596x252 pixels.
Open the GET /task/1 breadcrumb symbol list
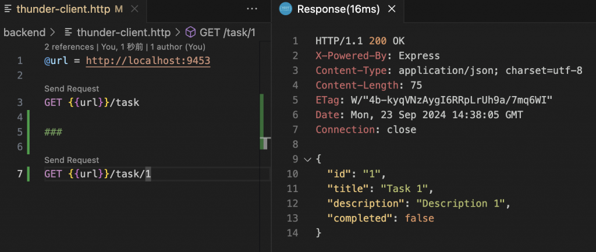pos(227,33)
